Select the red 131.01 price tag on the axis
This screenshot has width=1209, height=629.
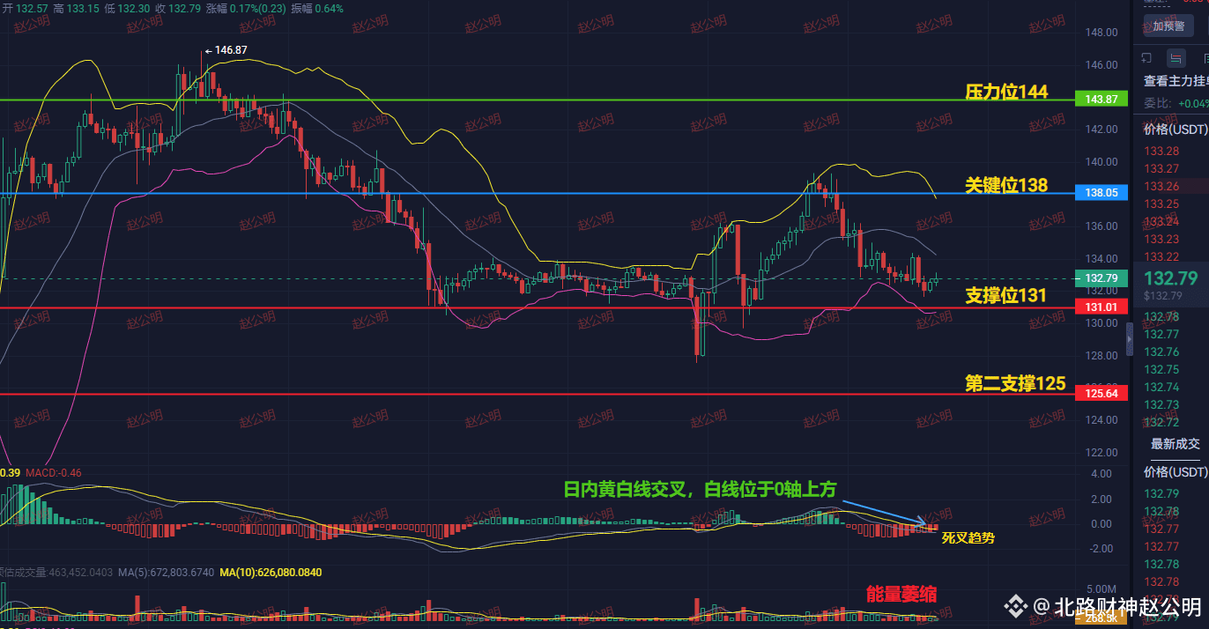[x=1103, y=307]
